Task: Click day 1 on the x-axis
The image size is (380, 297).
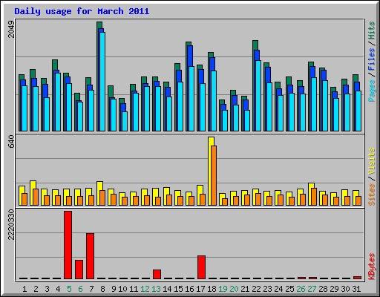Action: pyautogui.click(x=24, y=289)
